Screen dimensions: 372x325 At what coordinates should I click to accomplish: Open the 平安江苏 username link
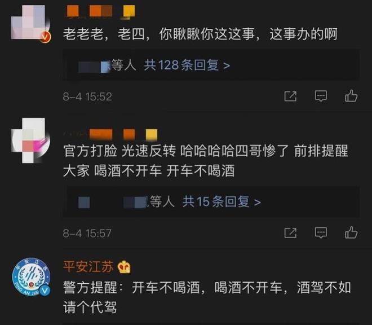click(88, 266)
